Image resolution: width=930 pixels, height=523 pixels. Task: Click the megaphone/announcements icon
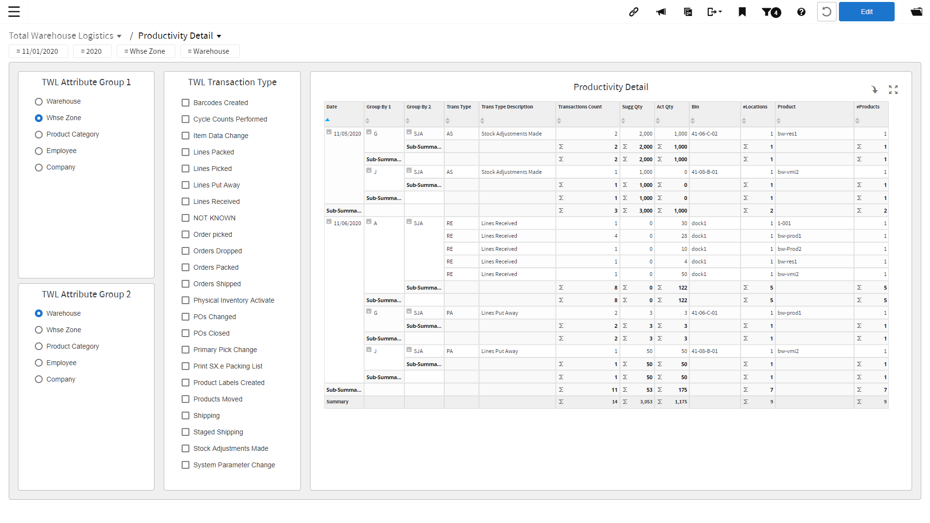pyautogui.click(x=661, y=11)
